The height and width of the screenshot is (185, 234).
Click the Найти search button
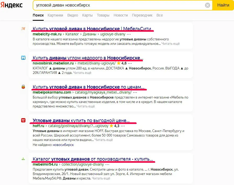point(223,5)
